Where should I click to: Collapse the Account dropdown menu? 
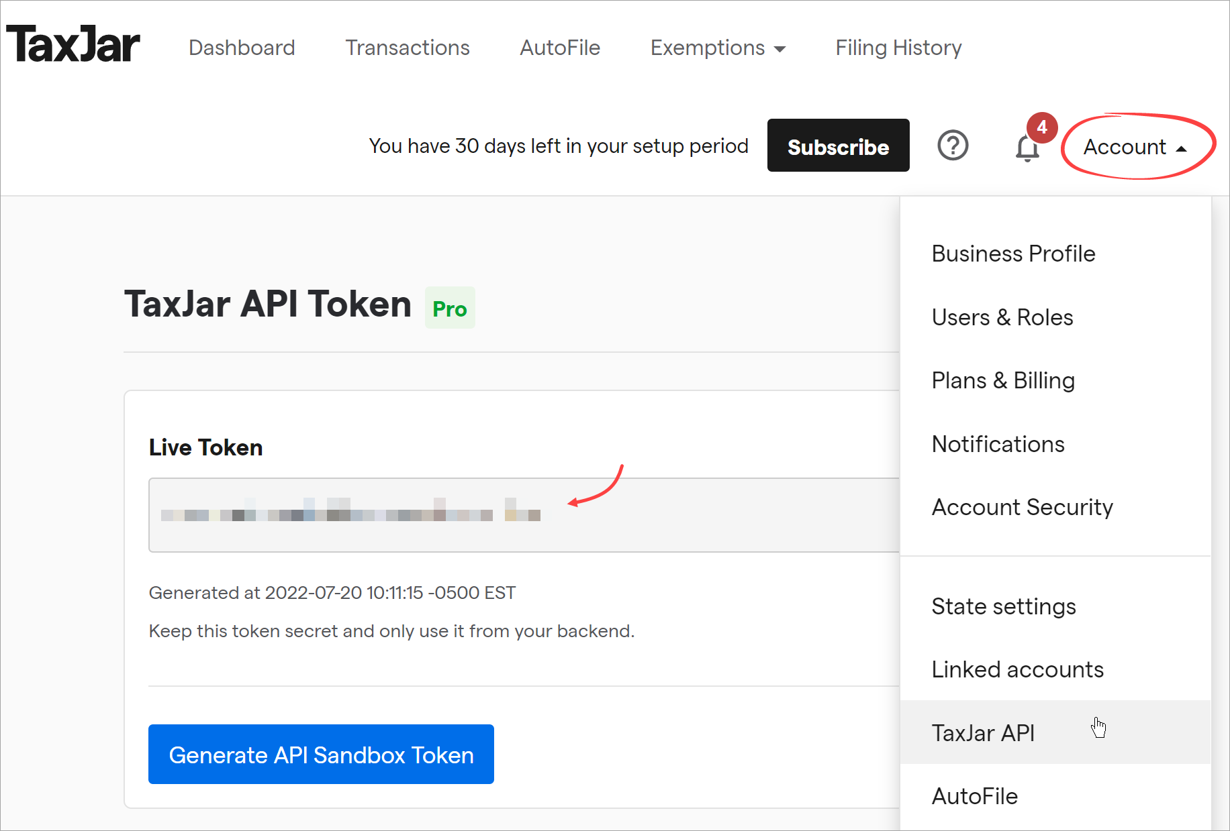(x=1135, y=147)
